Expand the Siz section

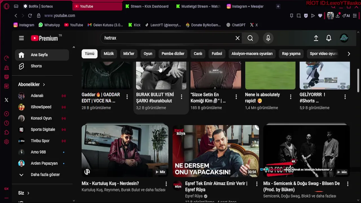click(24, 193)
